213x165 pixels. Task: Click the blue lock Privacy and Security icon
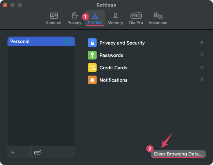click(x=92, y=43)
